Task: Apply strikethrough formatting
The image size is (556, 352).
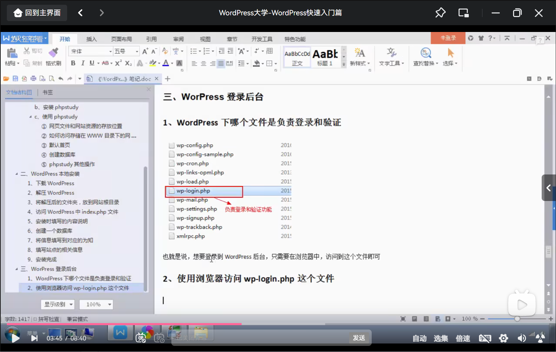Action: tap(105, 63)
